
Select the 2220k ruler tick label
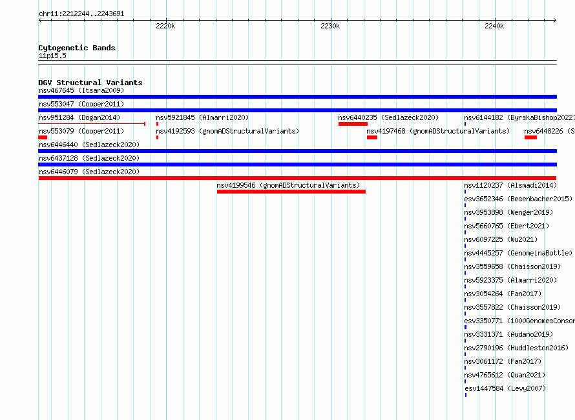(x=165, y=26)
